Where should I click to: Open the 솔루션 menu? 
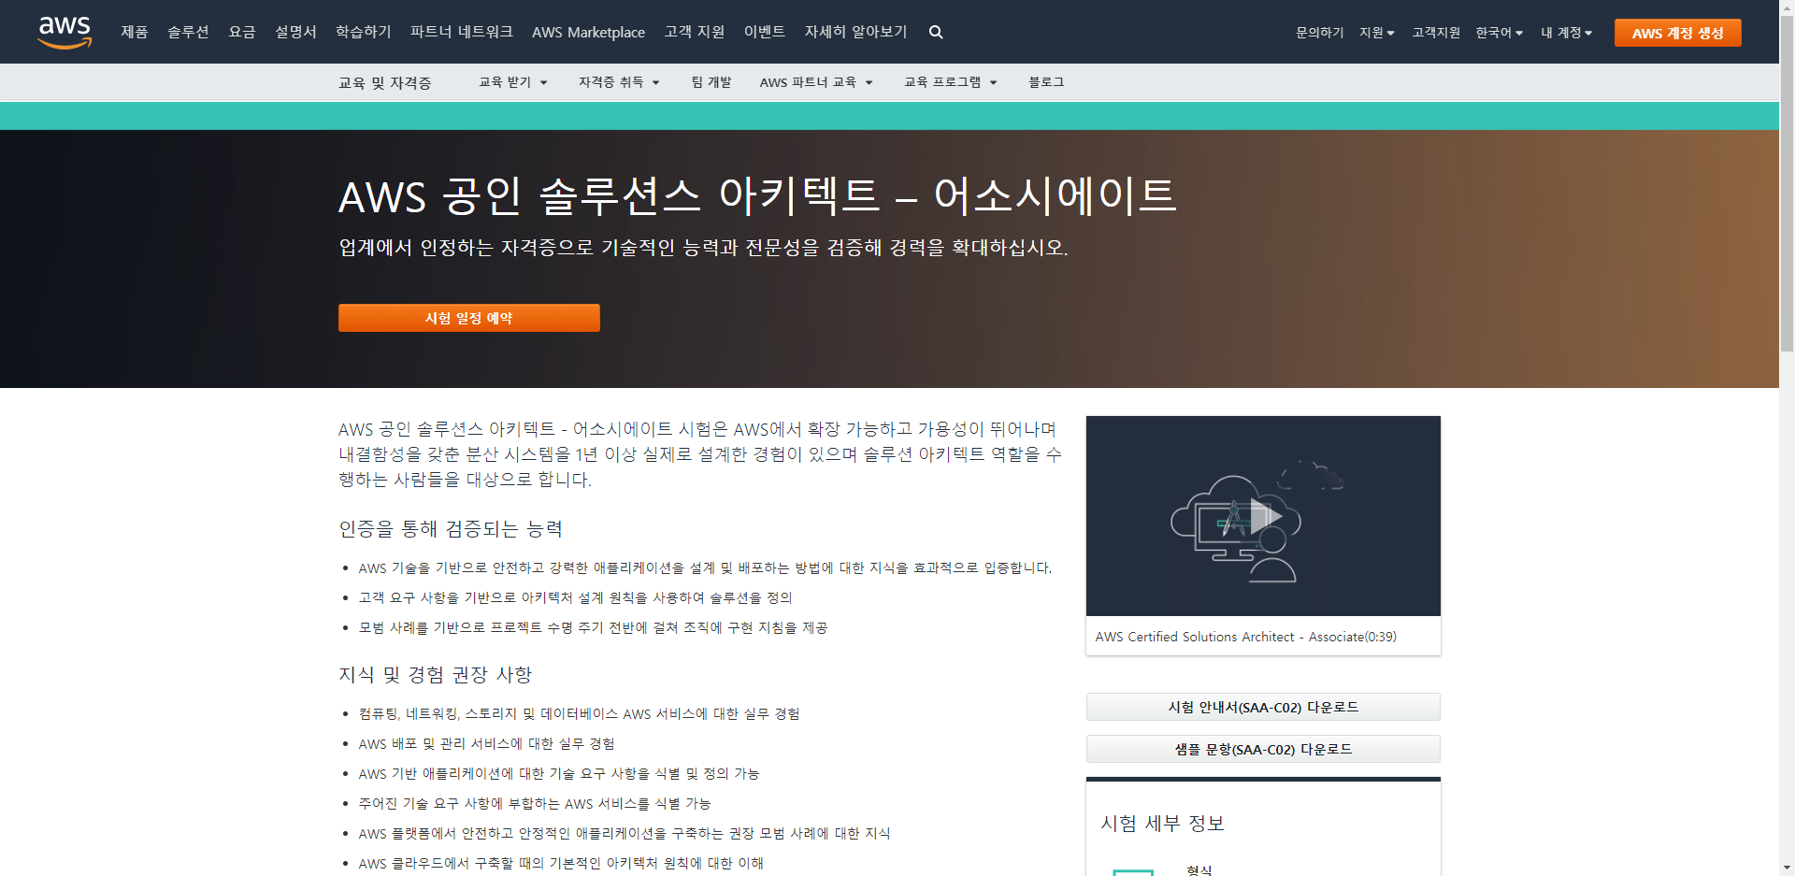(188, 32)
